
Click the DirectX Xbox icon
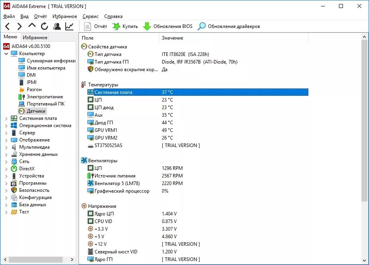coord(14,169)
